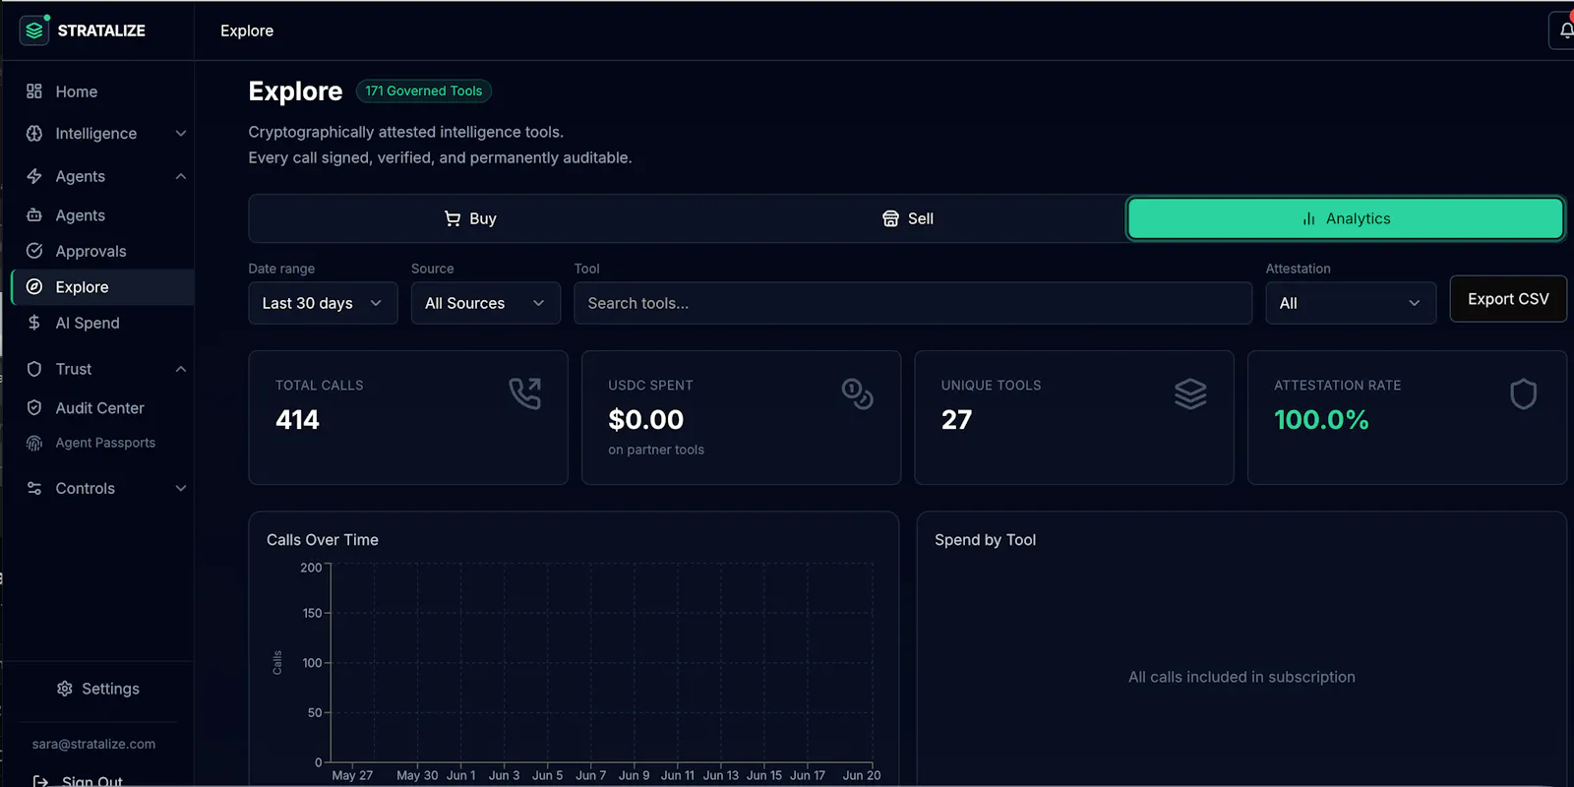Screen dimensions: 1574x787
Task: Click the $0.00 USDC spent value
Action: (x=645, y=420)
